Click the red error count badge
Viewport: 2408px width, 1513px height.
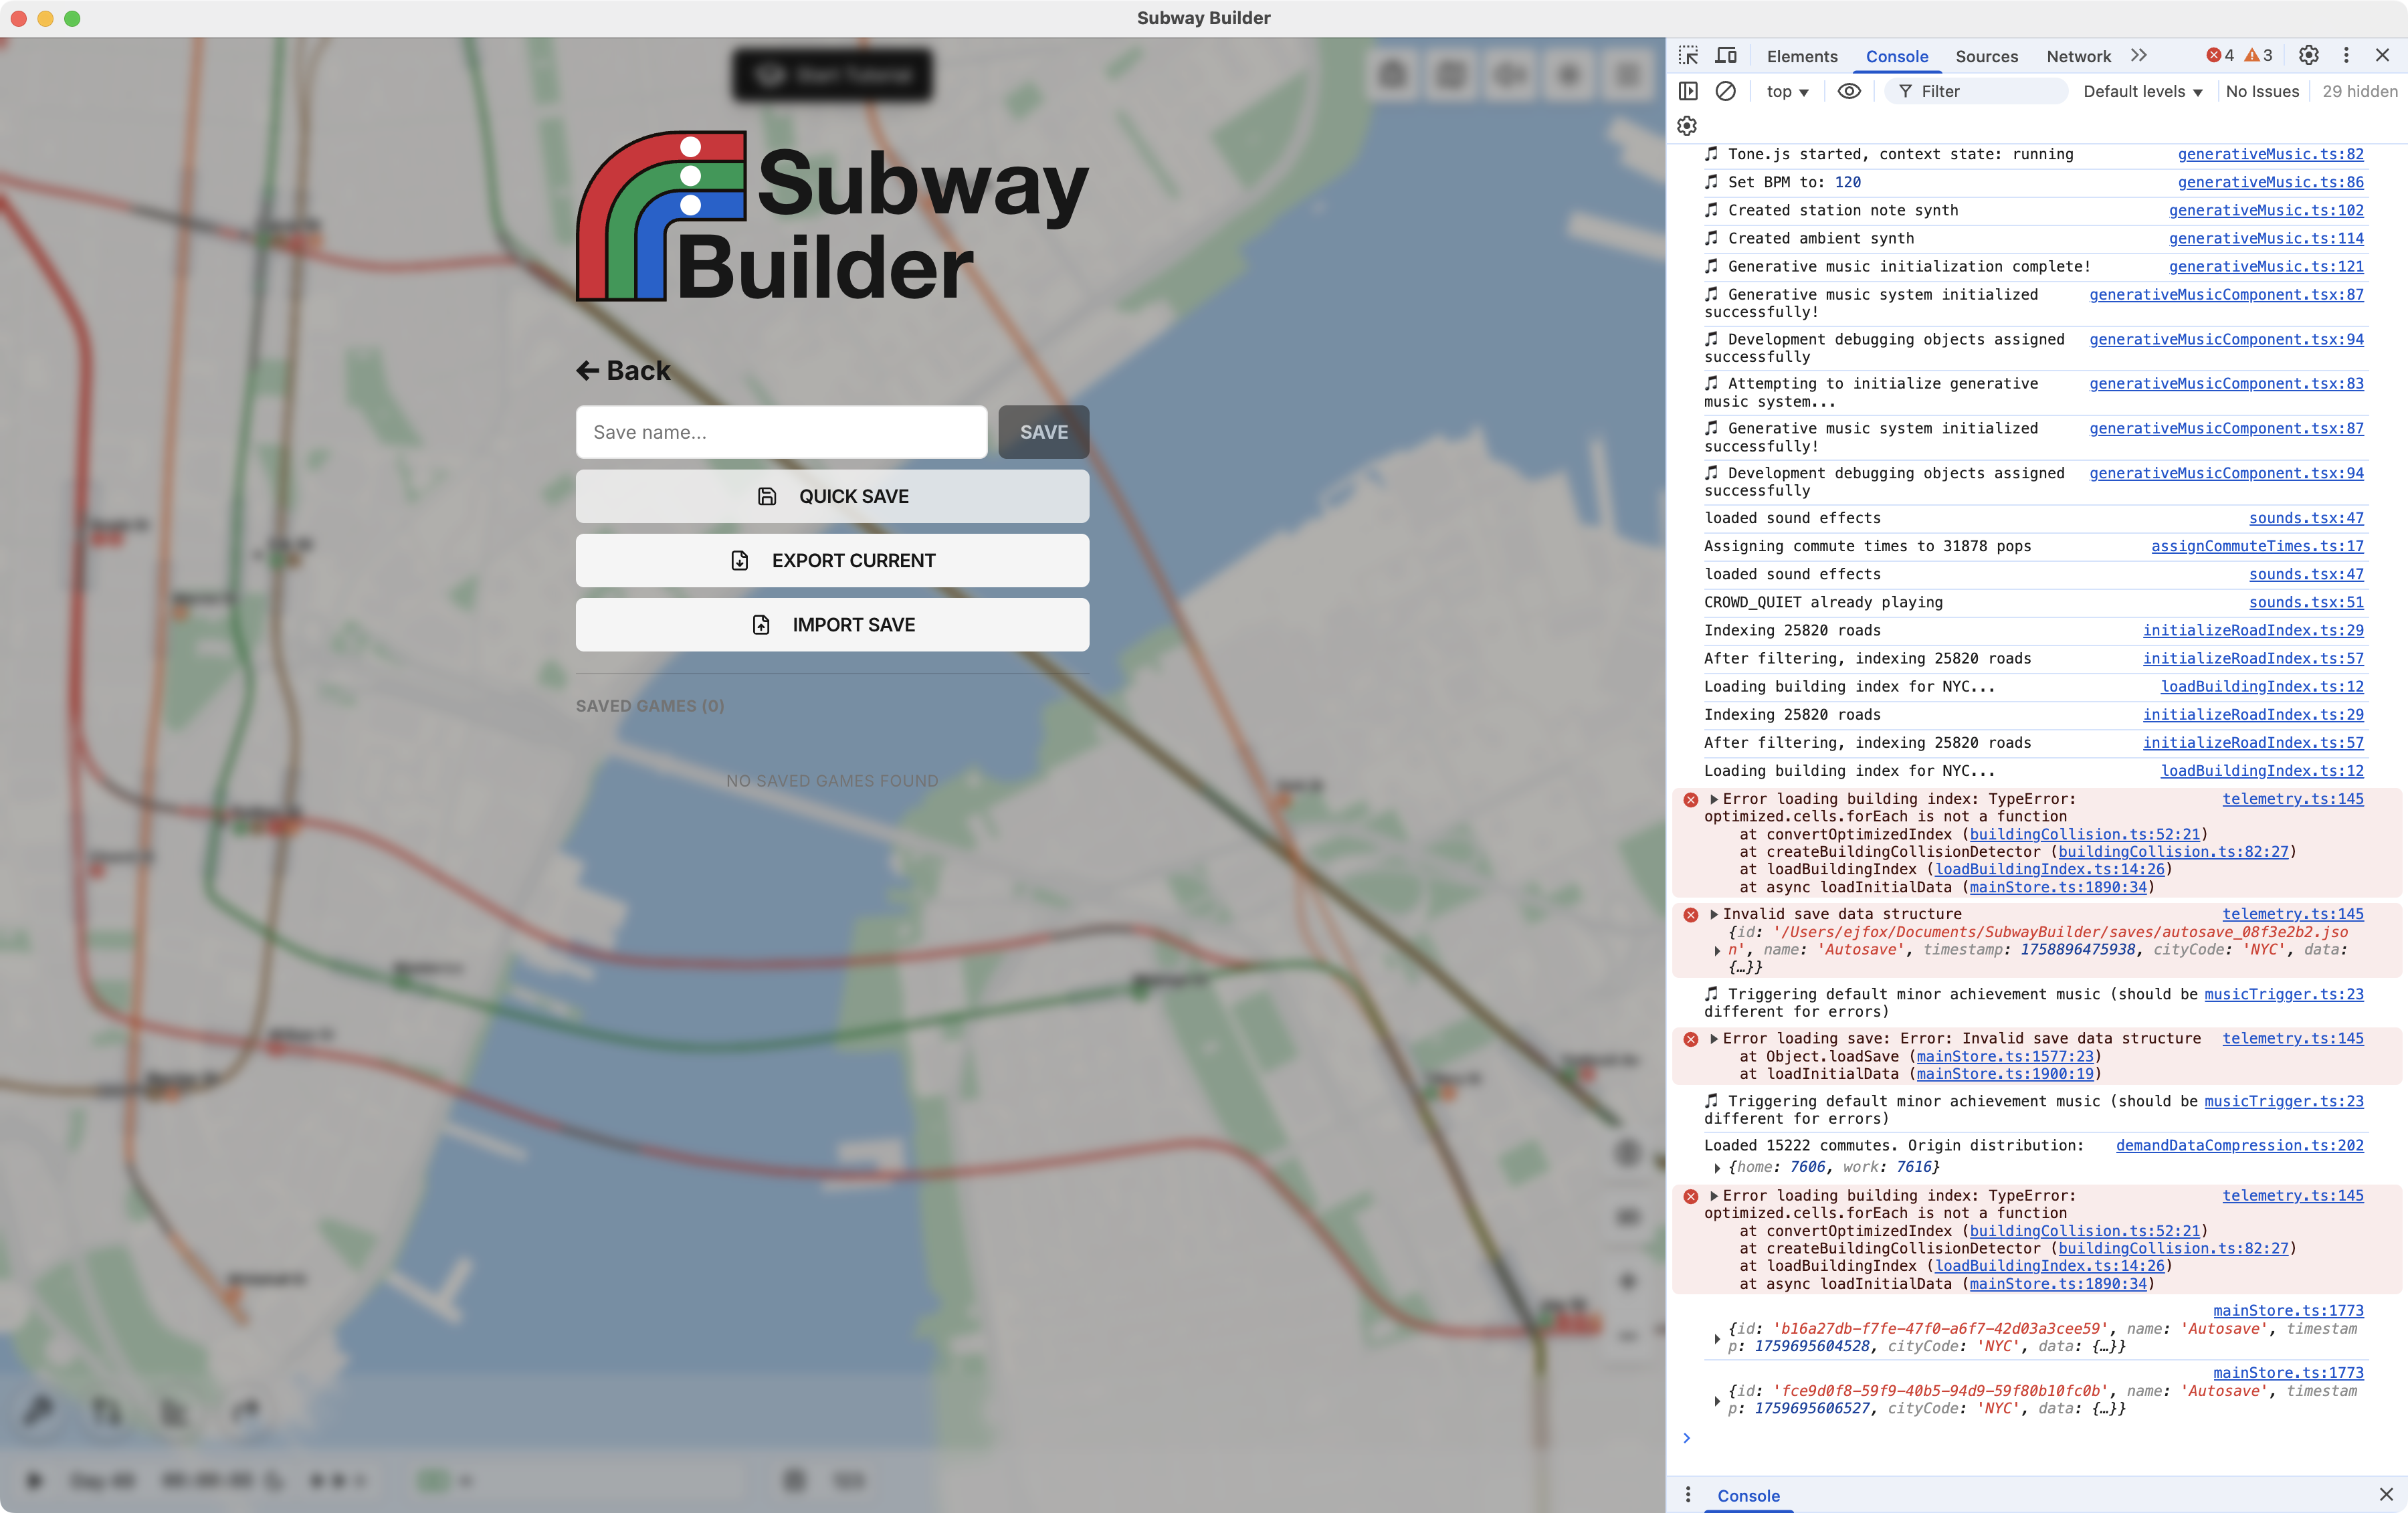pyautogui.click(x=2220, y=56)
